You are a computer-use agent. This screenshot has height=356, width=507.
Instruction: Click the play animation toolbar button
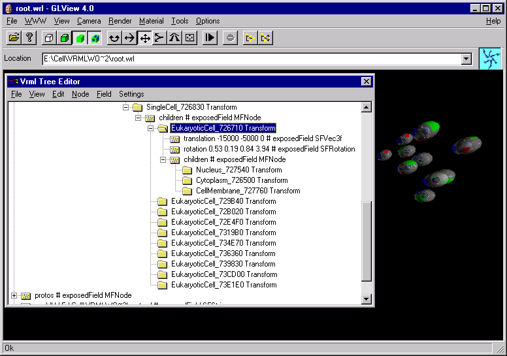tap(209, 38)
